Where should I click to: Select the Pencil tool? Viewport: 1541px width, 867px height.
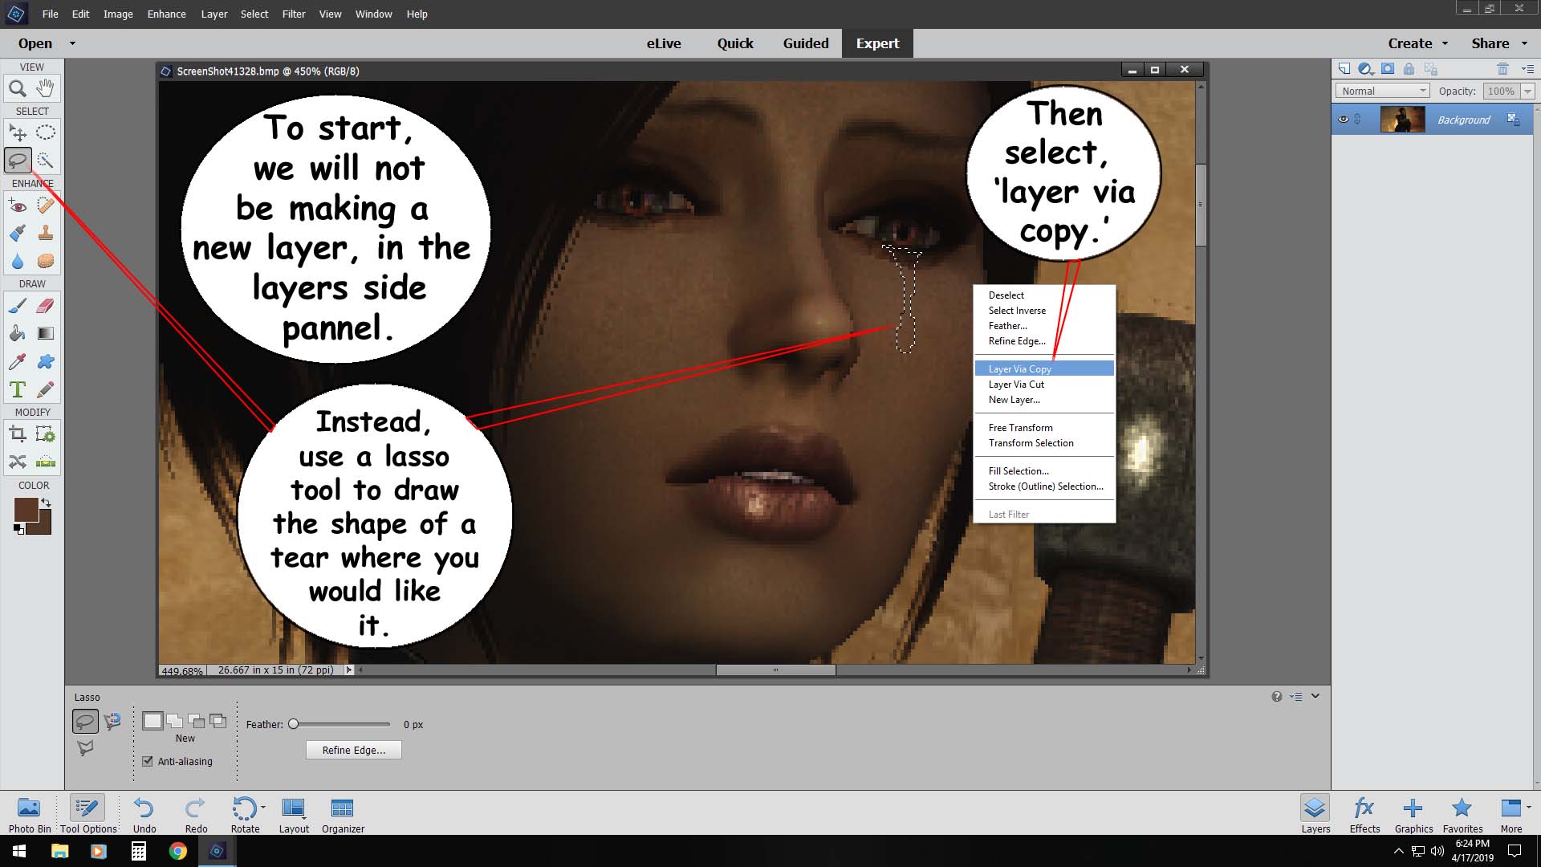(x=46, y=390)
